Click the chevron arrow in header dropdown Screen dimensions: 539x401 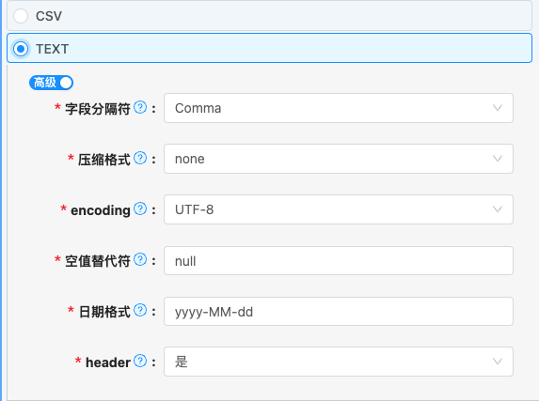click(x=498, y=362)
